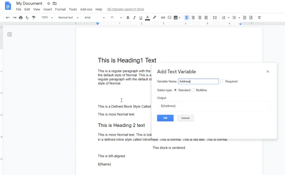Apply numbered list formatting
Image resolution: width=285 pixels, height=175 pixels.
coord(223,18)
